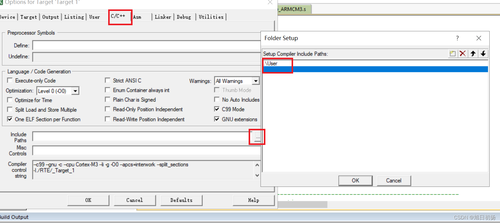Switch to the Utilities tab

[x=211, y=17]
